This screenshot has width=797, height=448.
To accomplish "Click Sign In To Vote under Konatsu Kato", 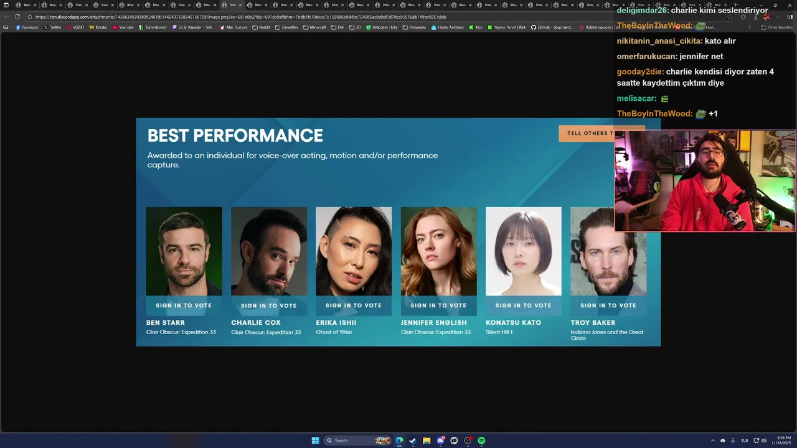I will pyautogui.click(x=523, y=306).
